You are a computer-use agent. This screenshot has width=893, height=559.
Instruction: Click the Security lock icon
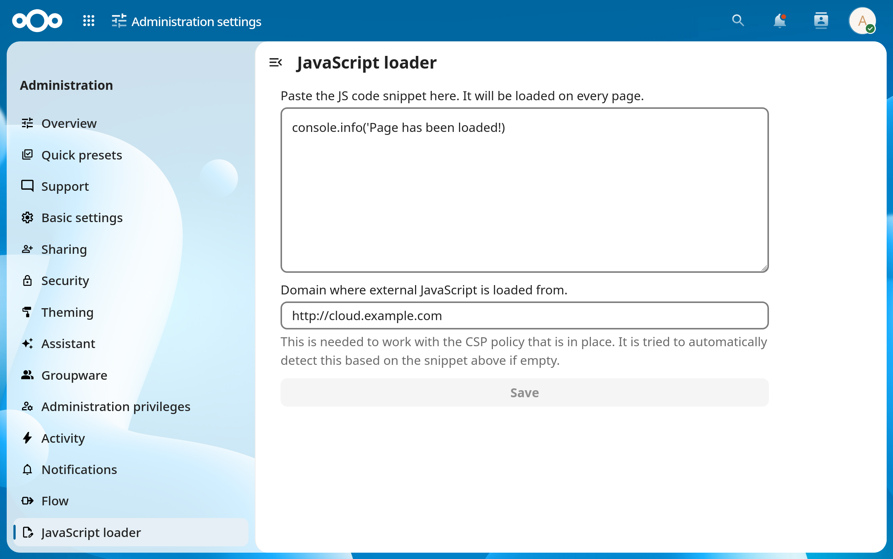pyautogui.click(x=27, y=281)
